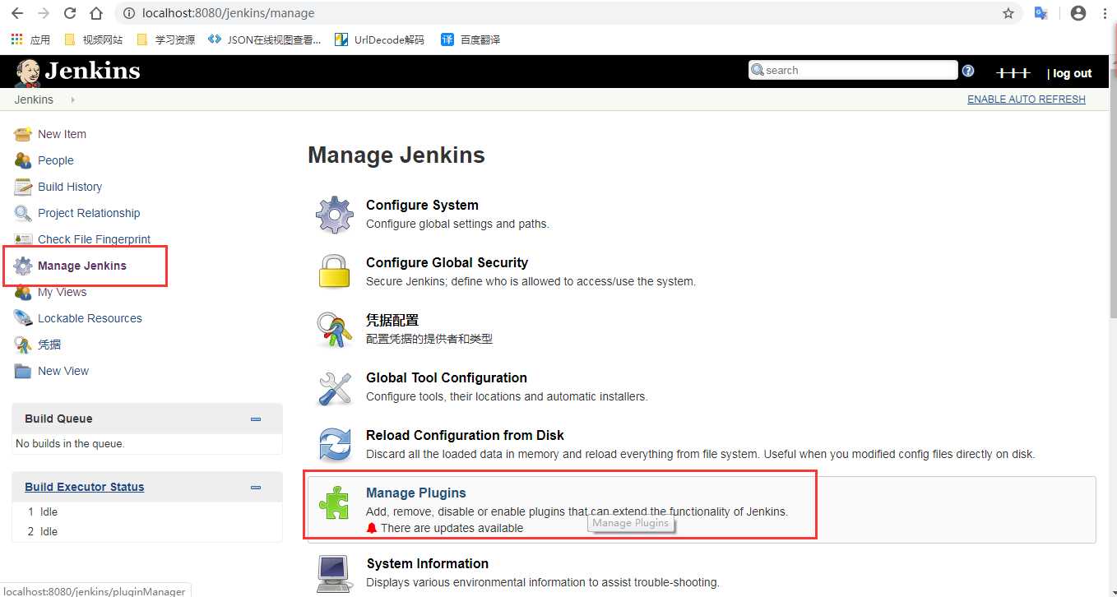Viewport: 1117px width, 597px height.
Task: Click the Project Relationship sidebar link
Action: coord(89,213)
